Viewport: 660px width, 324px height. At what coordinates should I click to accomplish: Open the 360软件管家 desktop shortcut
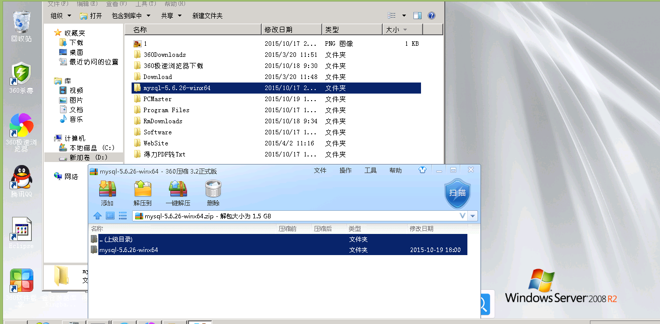pos(21,288)
